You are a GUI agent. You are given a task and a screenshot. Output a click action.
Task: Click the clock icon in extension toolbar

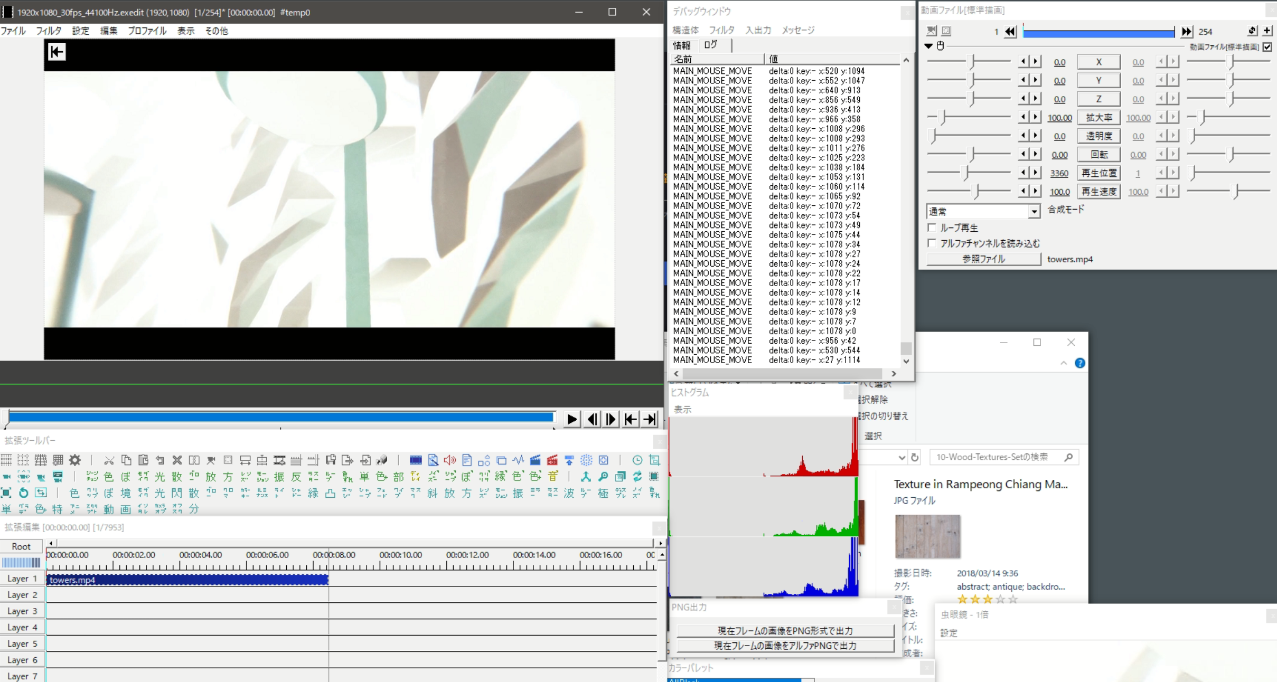click(637, 460)
